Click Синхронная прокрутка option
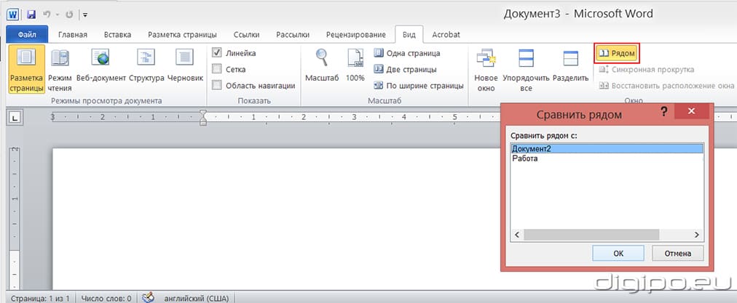Image resolution: width=737 pixels, height=303 pixels. click(x=647, y=70)
